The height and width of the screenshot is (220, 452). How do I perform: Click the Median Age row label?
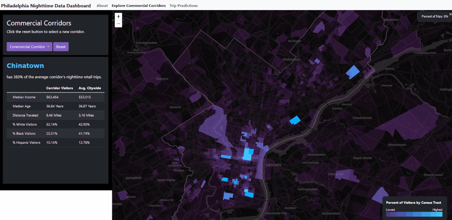[21, 106]
